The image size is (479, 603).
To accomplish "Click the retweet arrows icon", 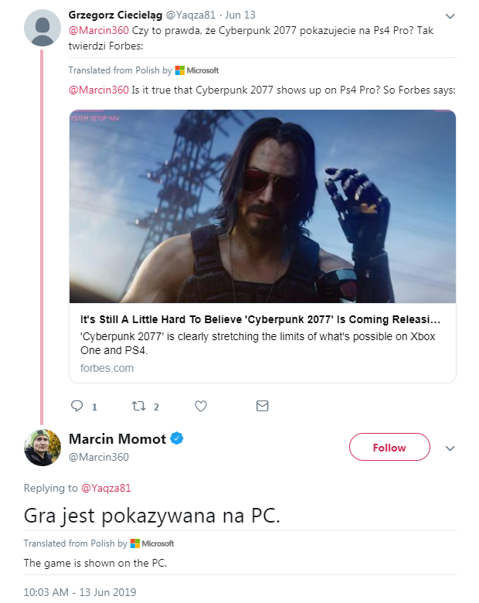I will pos(139,406).
